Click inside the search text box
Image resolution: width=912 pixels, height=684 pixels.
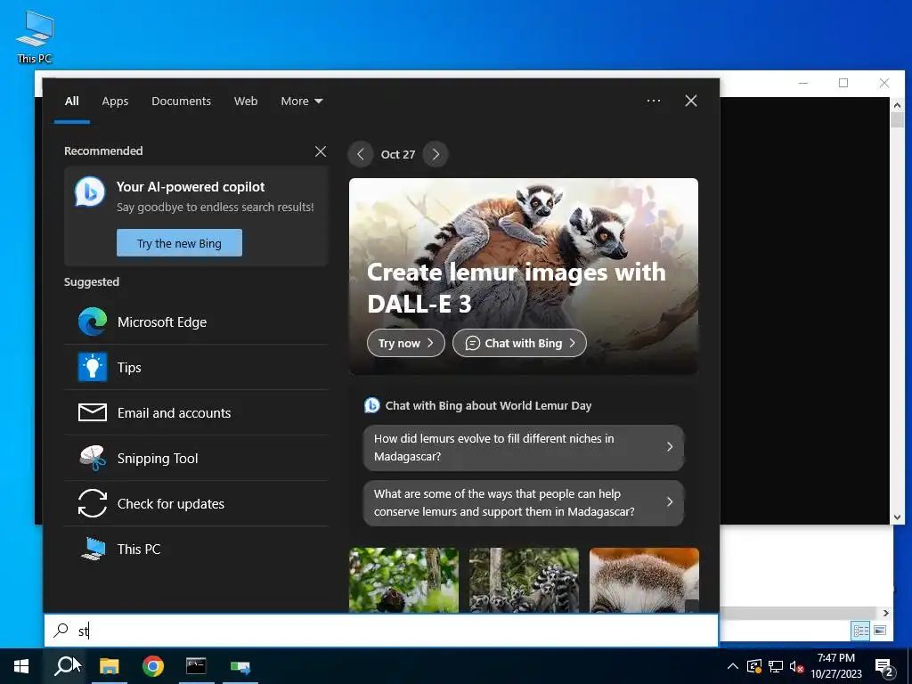[x=381, y=631]
